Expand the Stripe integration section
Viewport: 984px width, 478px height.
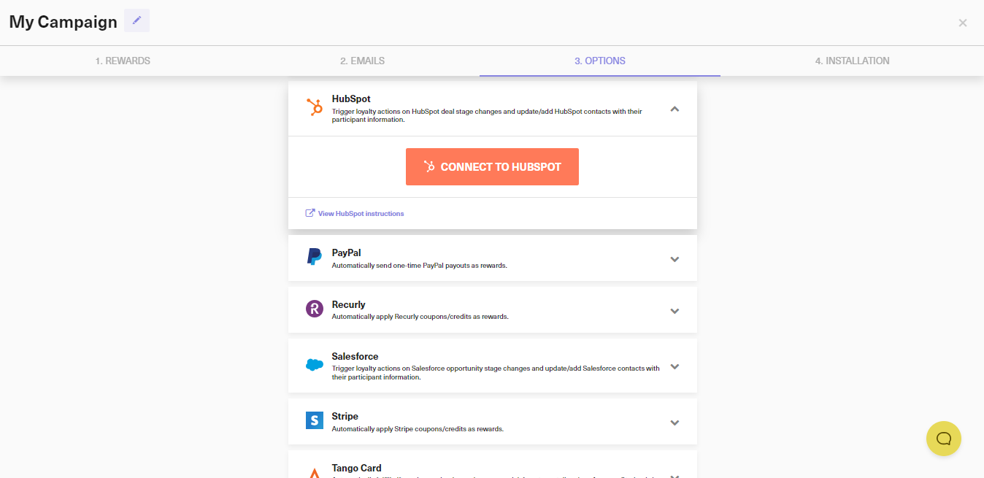(674, 422)
